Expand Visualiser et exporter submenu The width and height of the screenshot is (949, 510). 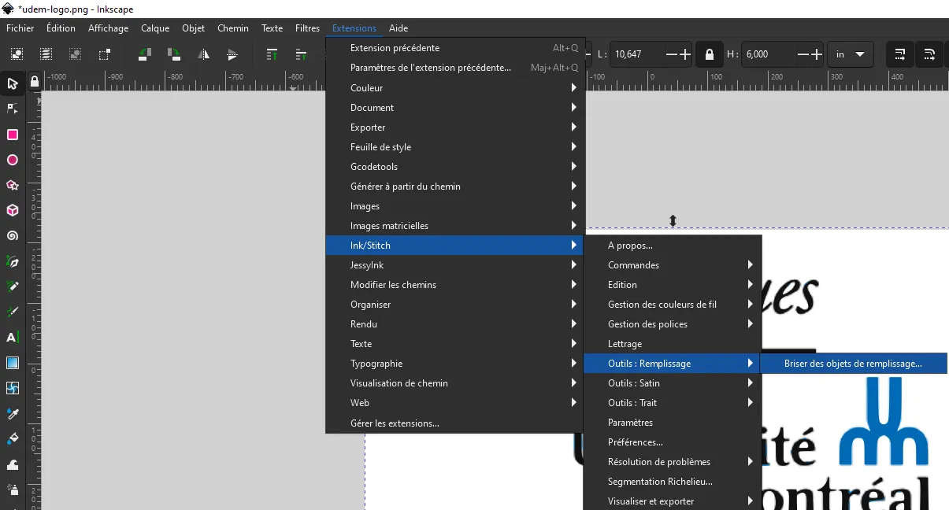tap(673, 501)
